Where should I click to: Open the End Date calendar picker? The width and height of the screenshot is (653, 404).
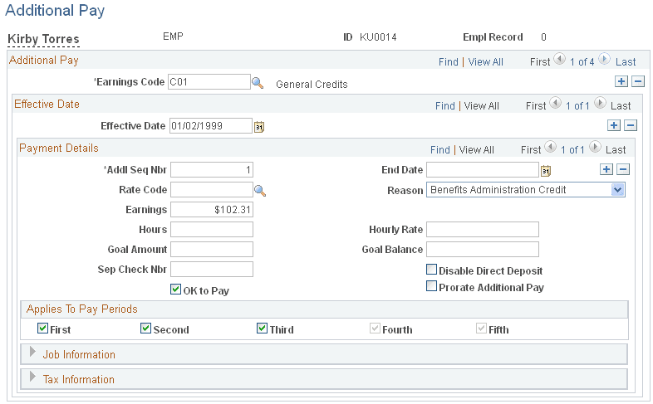546,170
